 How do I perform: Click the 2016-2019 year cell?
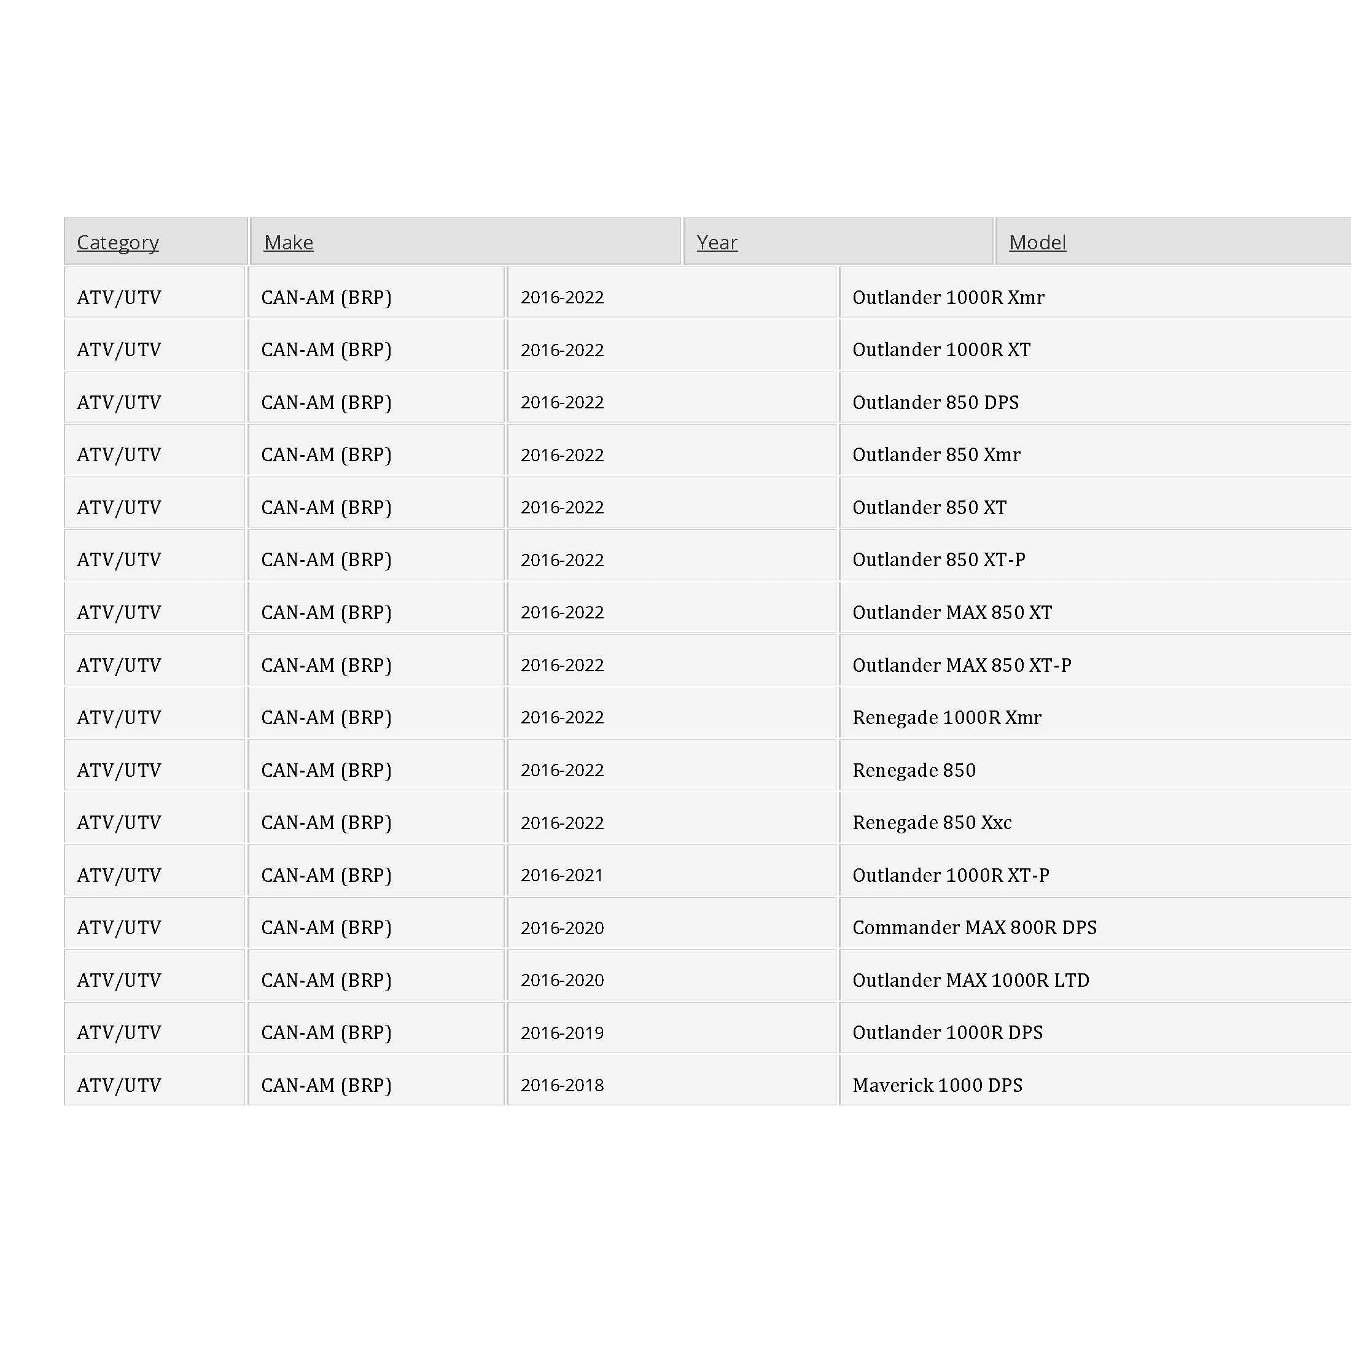672,1027
